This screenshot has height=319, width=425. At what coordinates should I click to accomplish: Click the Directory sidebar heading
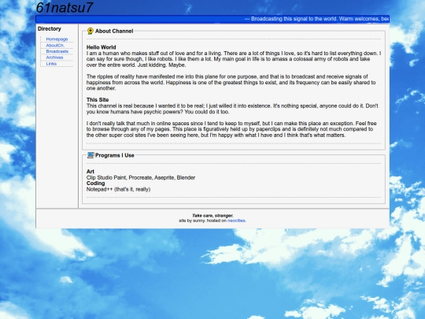pos(50,29)
